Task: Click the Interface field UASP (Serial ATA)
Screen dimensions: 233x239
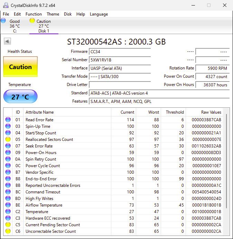Action: coord(120,68)
